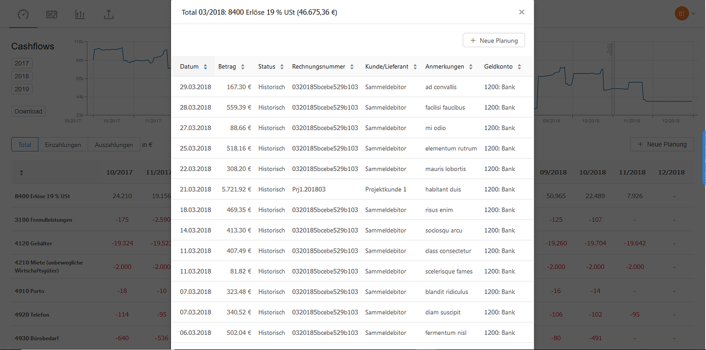Click Neue Planung button in background page
This screenshot has width=706, height=350.
pos(662,144)
